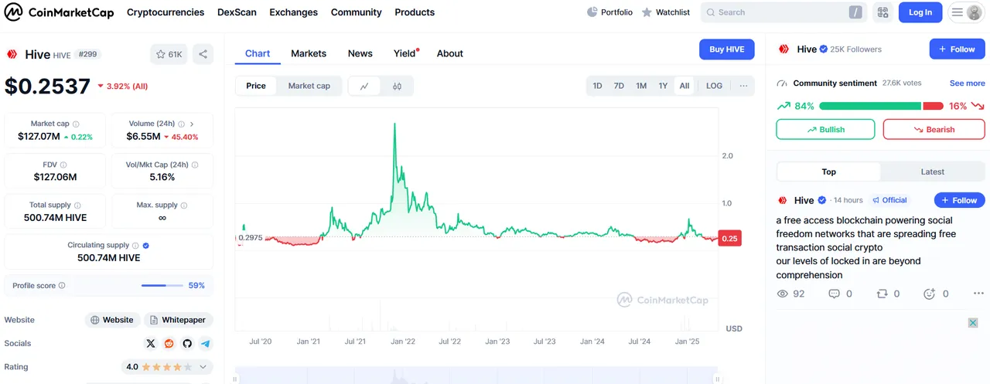Set chart range to 1D
990x384 pixels.
tap(597, 86)
